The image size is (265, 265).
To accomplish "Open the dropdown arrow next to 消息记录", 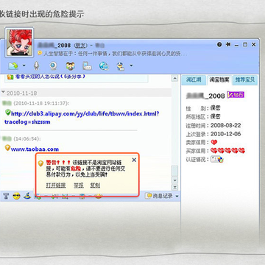I will (x=177, y=196).
